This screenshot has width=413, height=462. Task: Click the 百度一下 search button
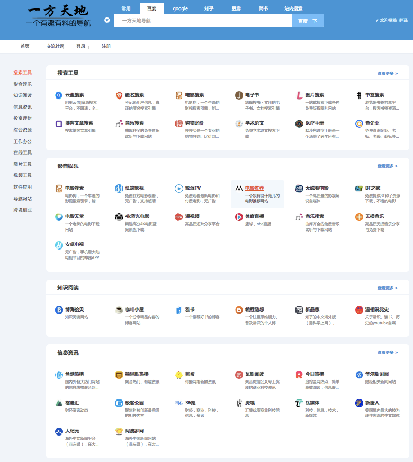click(308, 21)
